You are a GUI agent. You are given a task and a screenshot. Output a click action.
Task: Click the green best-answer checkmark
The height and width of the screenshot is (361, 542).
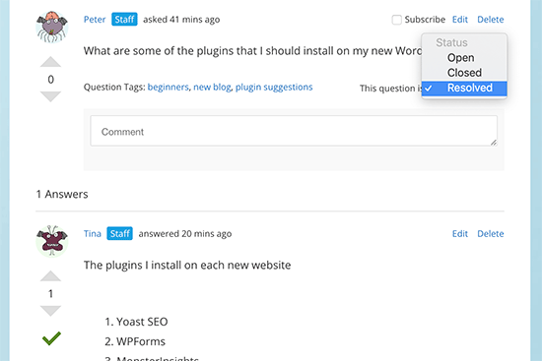[51, 338]
